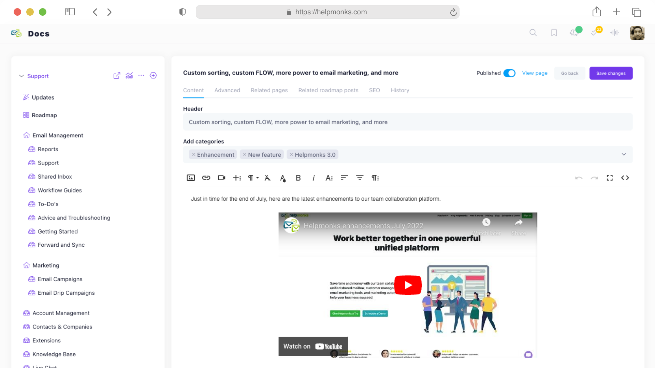Click the text color swatch icon
Screen dimensions: 655x368
(x=282, y=178)
